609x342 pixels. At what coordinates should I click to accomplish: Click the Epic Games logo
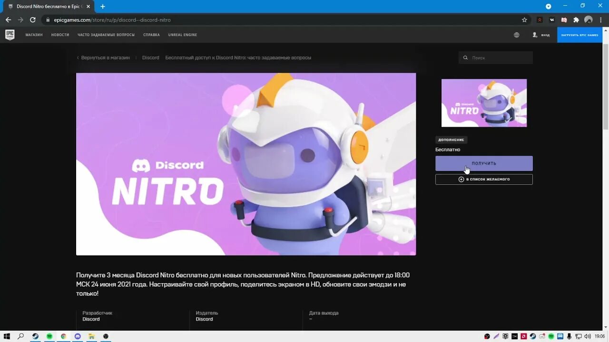(x=10, y=35)
